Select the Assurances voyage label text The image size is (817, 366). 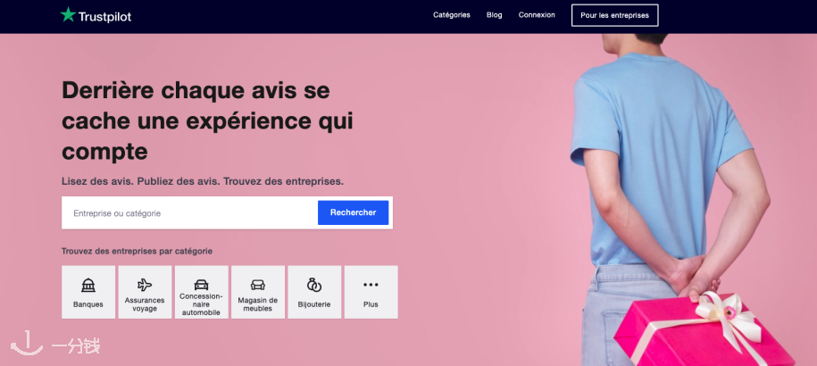(x=145, y=304)
